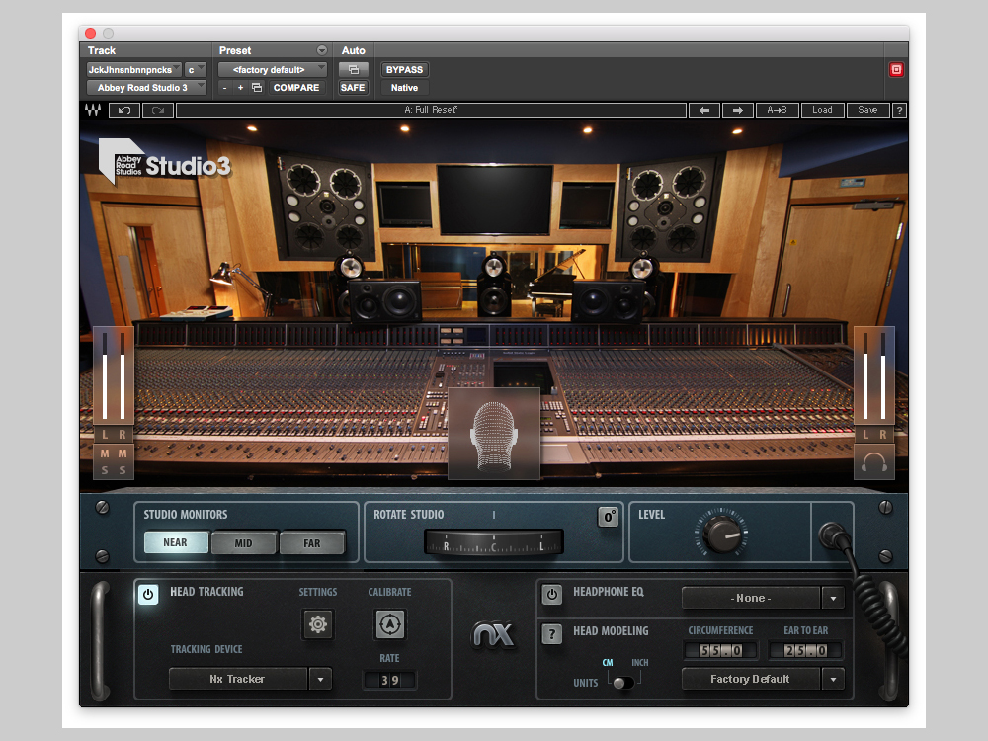Click the 'A: Full Reset' preset name bar
This screenshot has height=741, width=988.
click(431, 111)
